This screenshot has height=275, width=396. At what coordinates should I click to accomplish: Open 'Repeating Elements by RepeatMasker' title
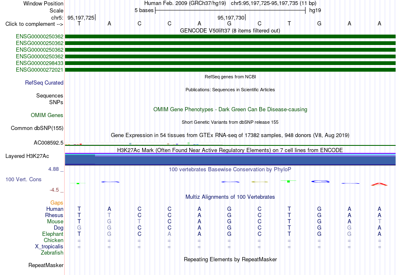pyautogui.click(x=231, y=259)
